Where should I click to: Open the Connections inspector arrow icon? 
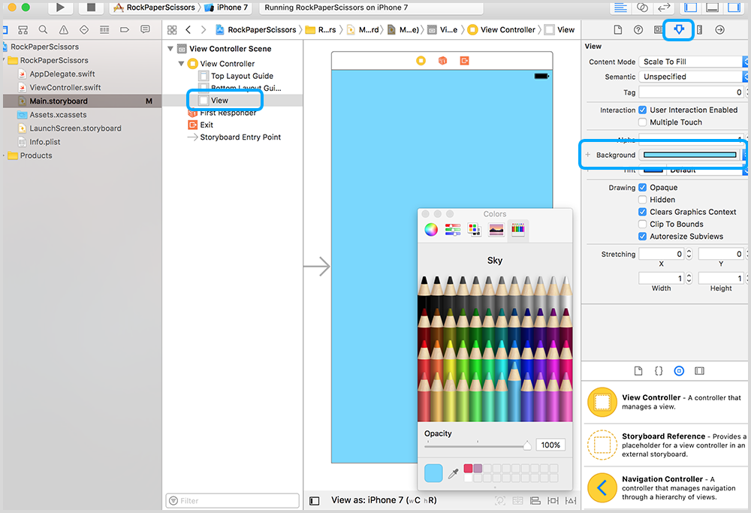(719, 30)
